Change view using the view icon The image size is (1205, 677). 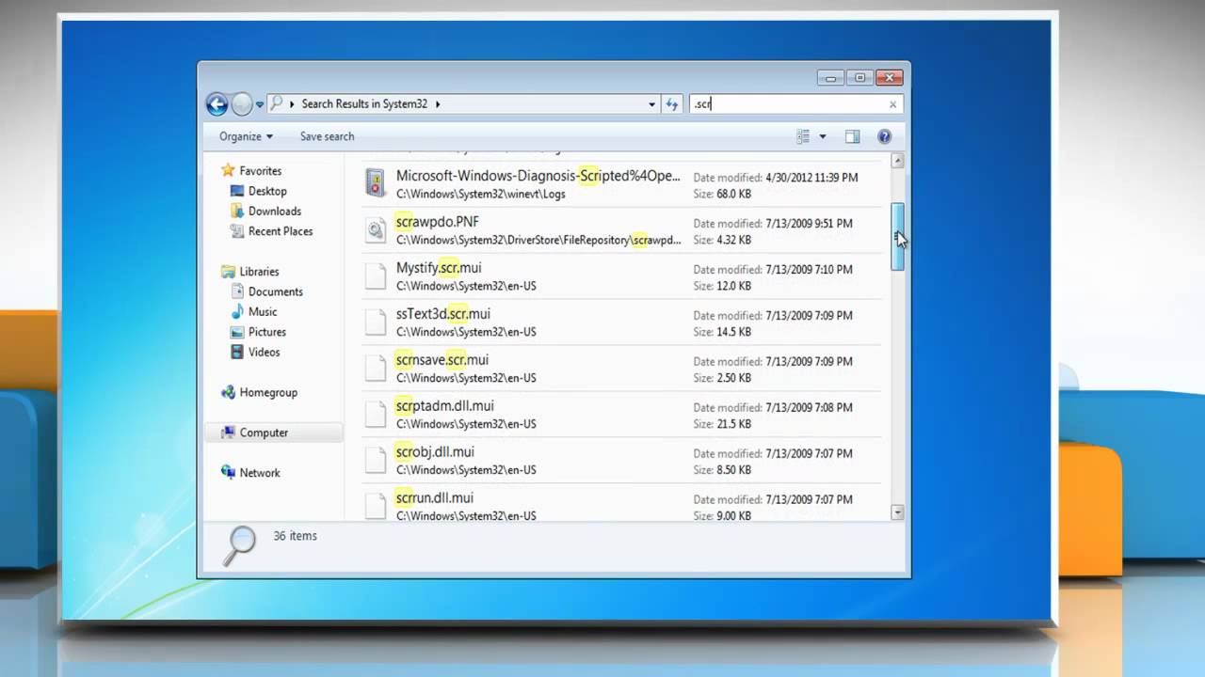point(803,136)
